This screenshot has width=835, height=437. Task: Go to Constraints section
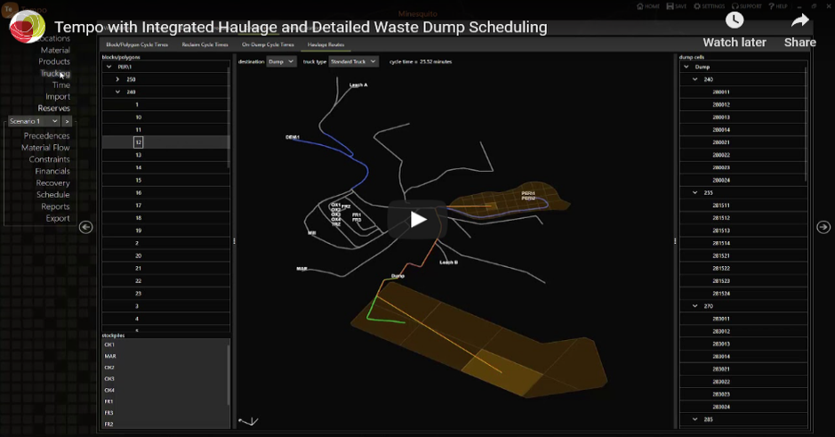[x=50, y=160]
